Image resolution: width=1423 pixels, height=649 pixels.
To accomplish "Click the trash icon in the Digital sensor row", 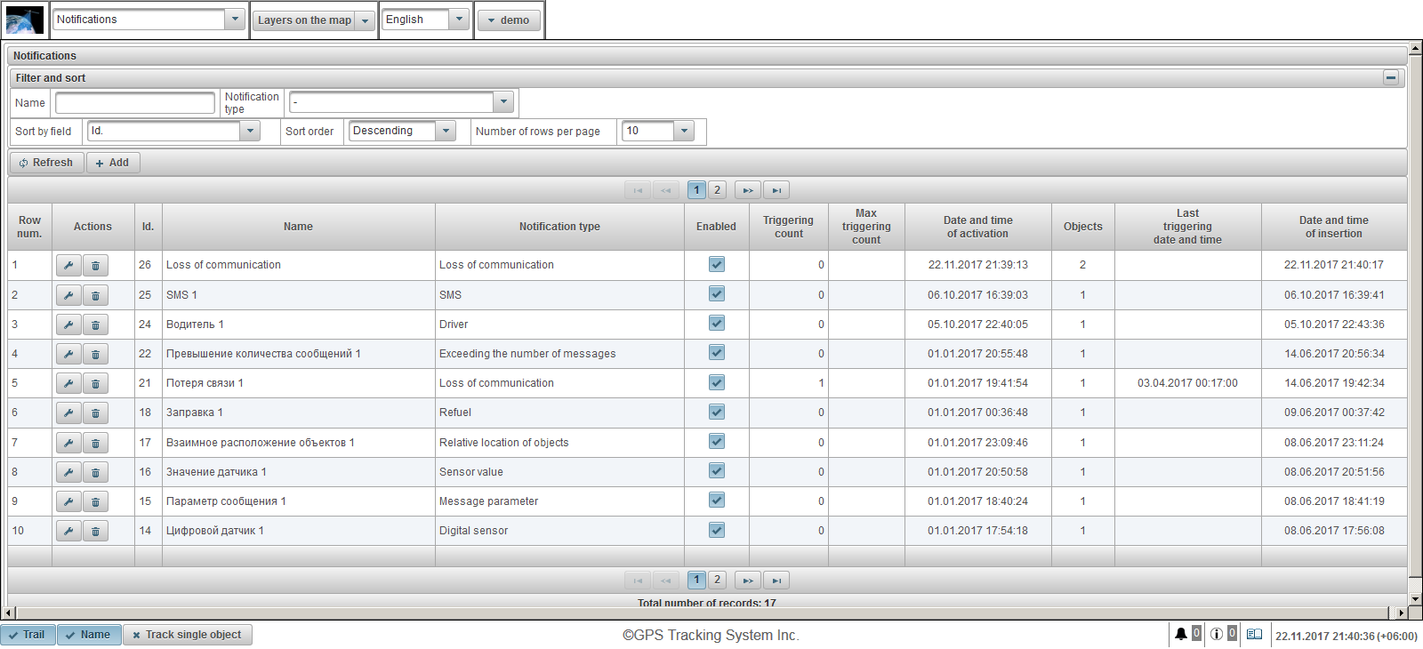I will tap(95, 531).
